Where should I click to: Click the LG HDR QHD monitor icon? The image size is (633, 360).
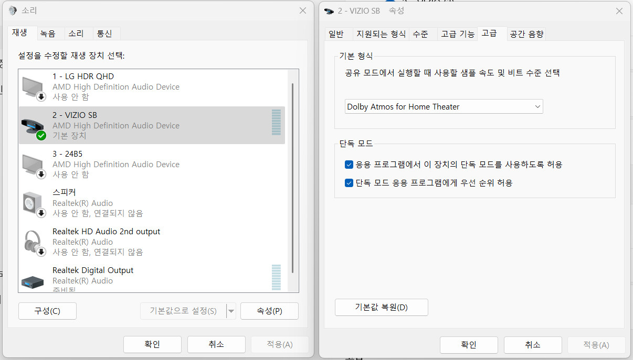pos(34,87)
